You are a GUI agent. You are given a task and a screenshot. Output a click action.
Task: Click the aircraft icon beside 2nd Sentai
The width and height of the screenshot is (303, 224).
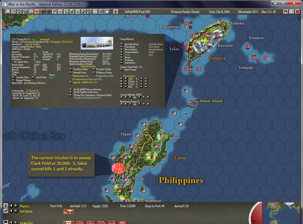point(6,211)
